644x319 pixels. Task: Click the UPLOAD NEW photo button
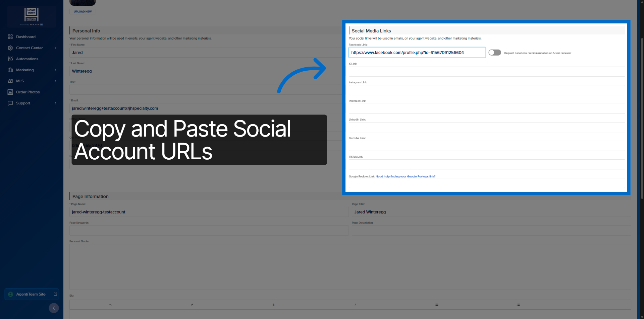(83, 11)
